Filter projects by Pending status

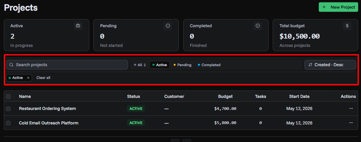tap(182, 65)
